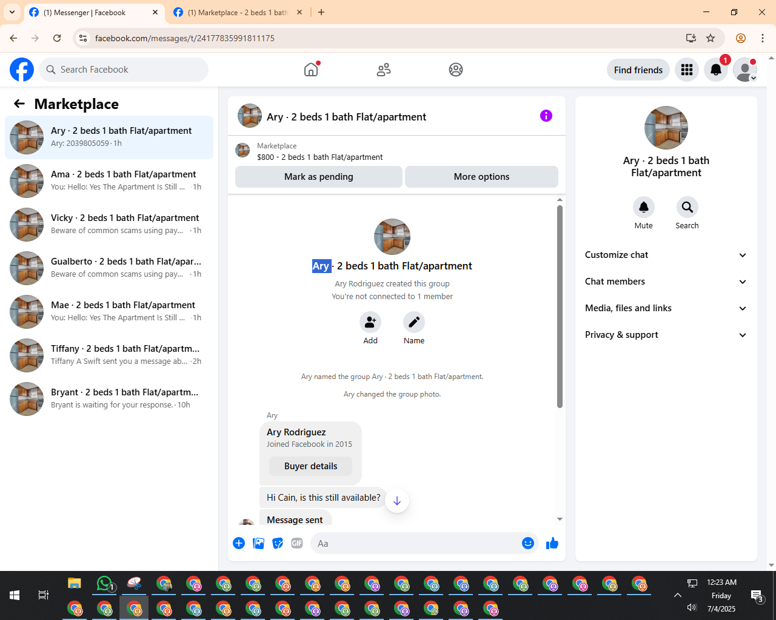
Task: Expand Chat members section
Action: pyautogui.click(x=666, y=282)
